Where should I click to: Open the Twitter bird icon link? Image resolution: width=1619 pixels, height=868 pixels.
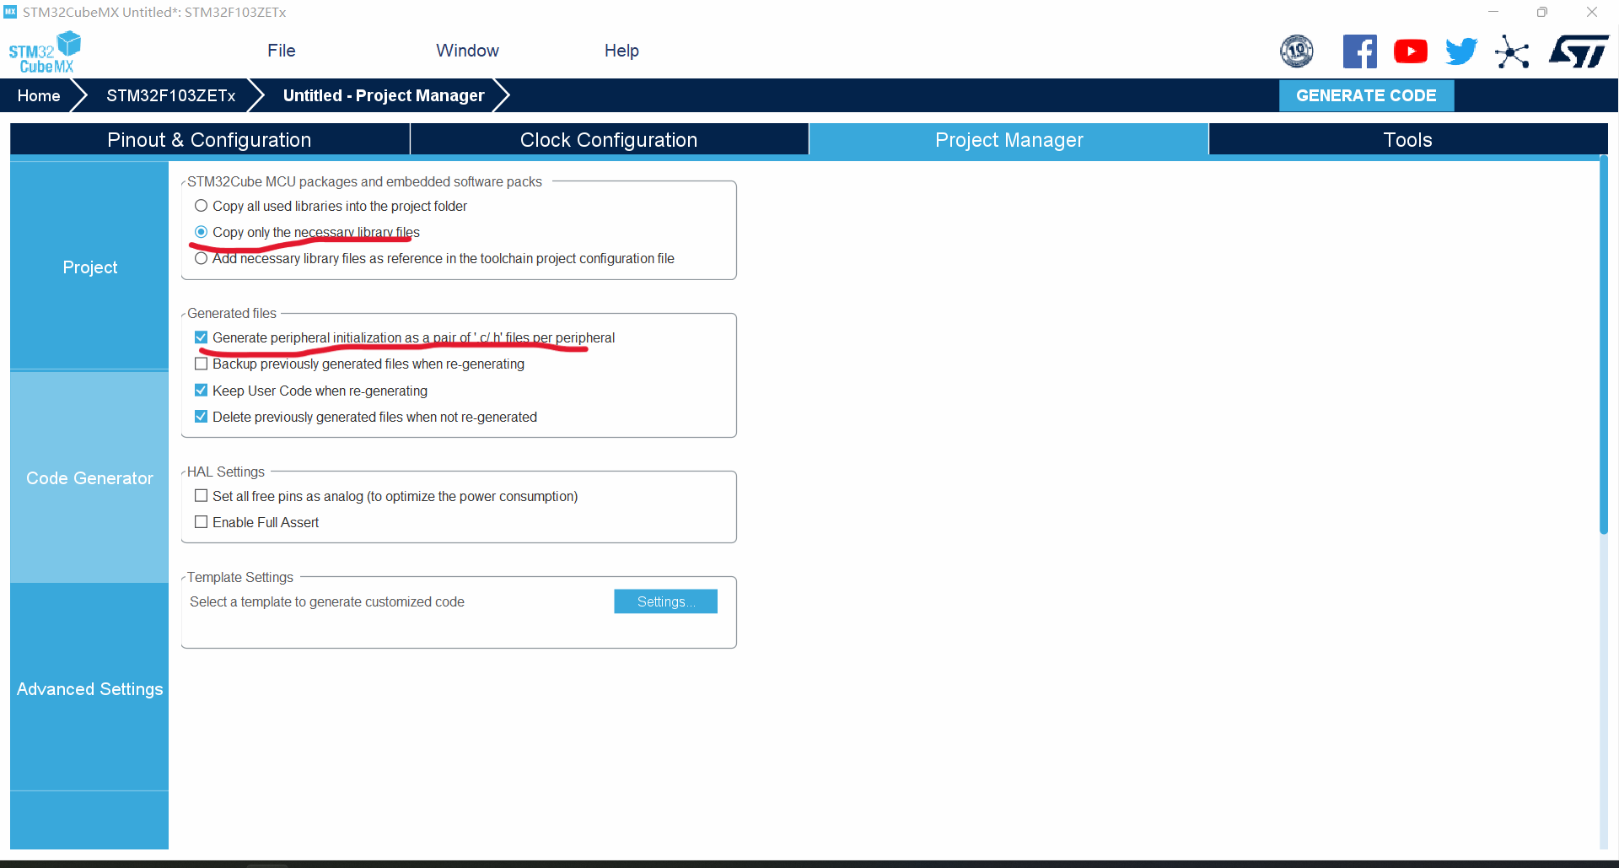coord(1461,51)
